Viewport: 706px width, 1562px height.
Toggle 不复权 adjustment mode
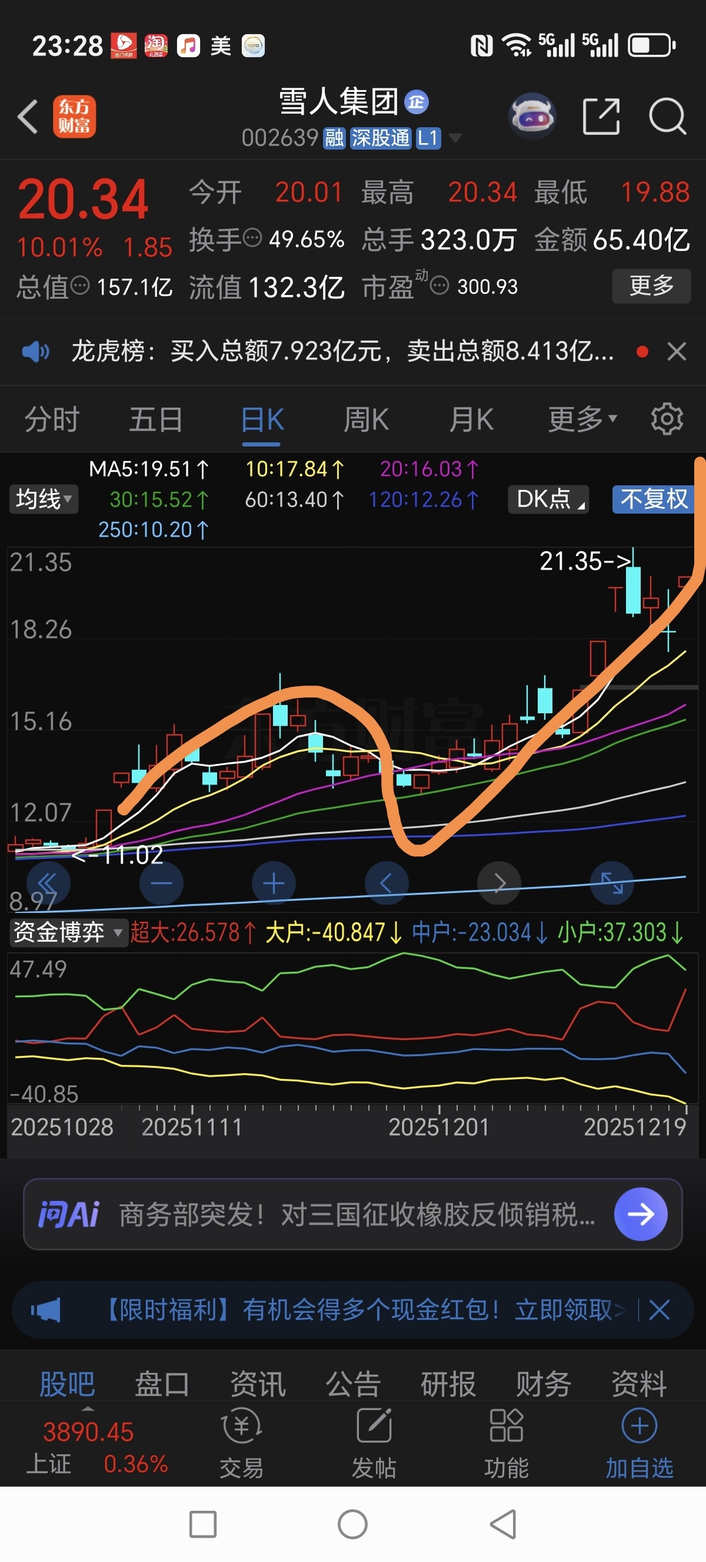click(x=653, y=499)
